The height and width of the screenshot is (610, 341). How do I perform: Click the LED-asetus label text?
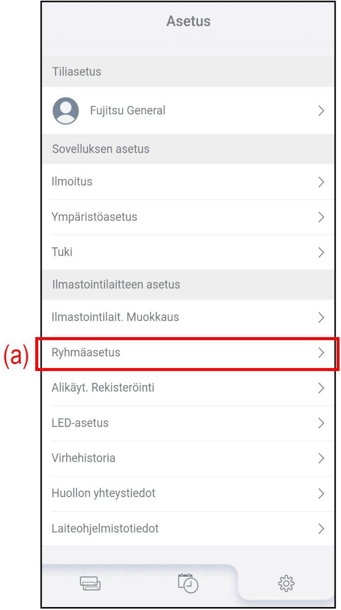(x=80, y=423)
